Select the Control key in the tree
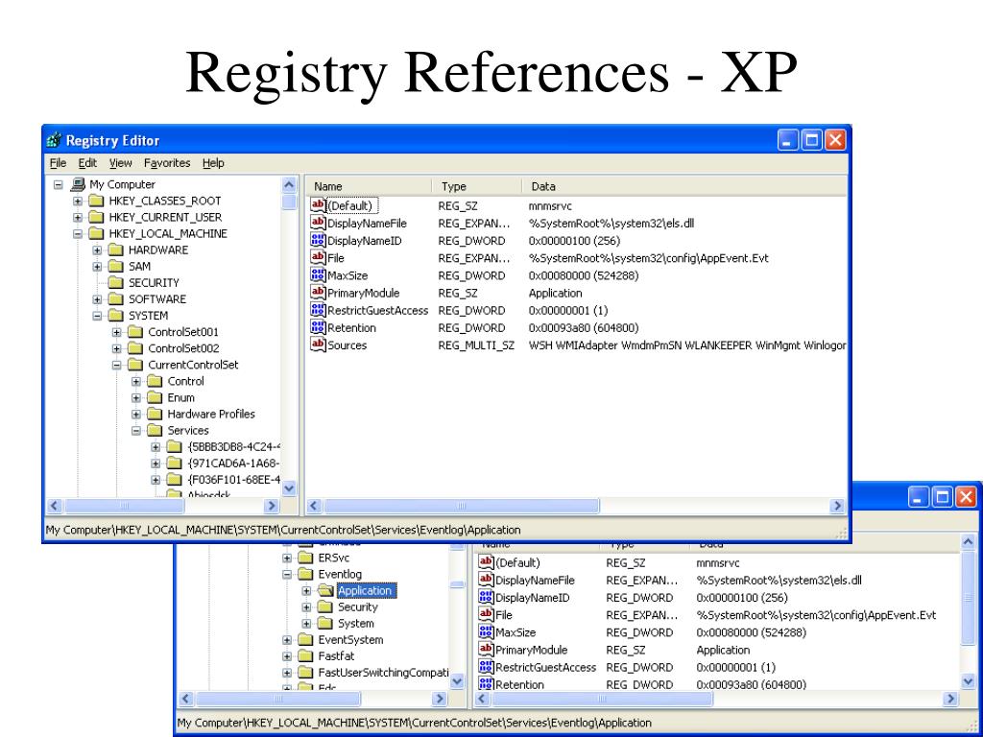This screenshot has width=983, height=737. (185, 381)
